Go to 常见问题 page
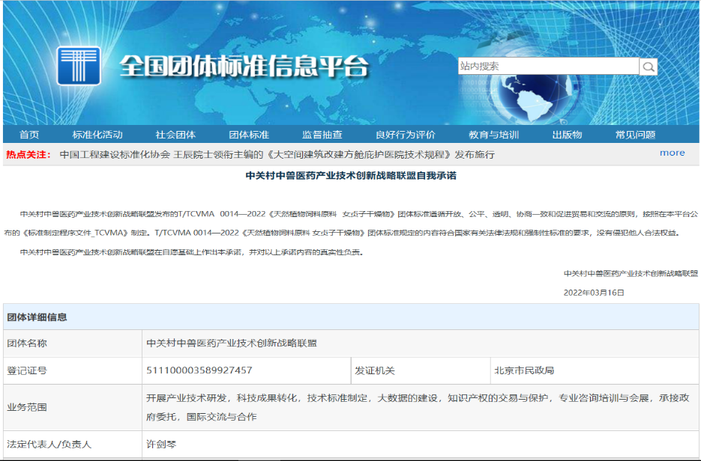The image size is (701, 461). click(635, 134)
